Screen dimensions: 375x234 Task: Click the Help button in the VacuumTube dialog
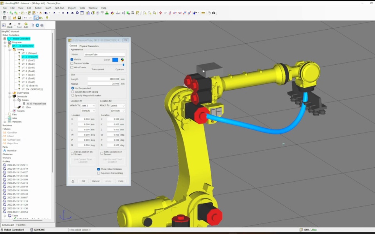click(121, 181)
